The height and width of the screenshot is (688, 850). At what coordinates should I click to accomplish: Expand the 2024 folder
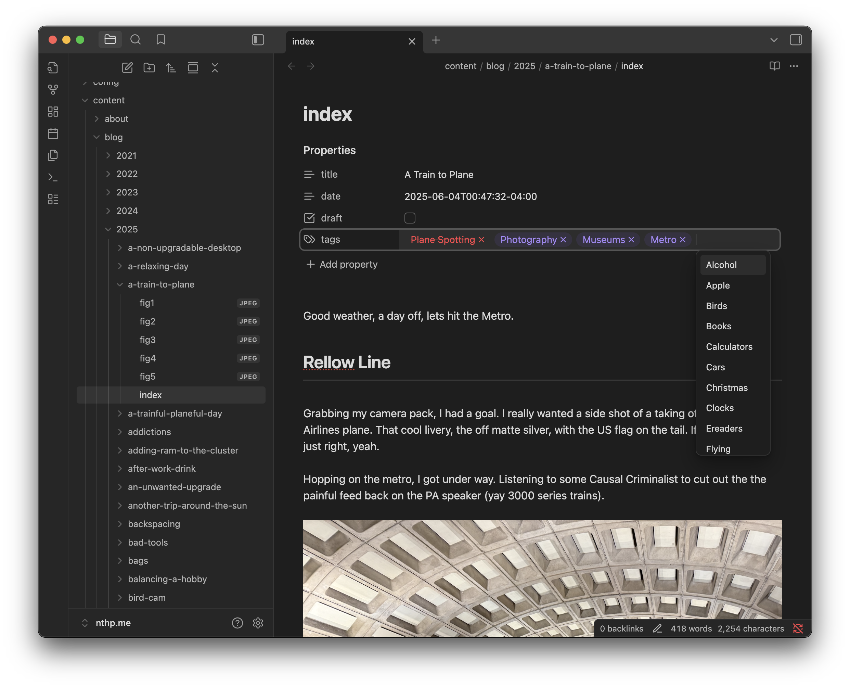(x=127, y=211)
